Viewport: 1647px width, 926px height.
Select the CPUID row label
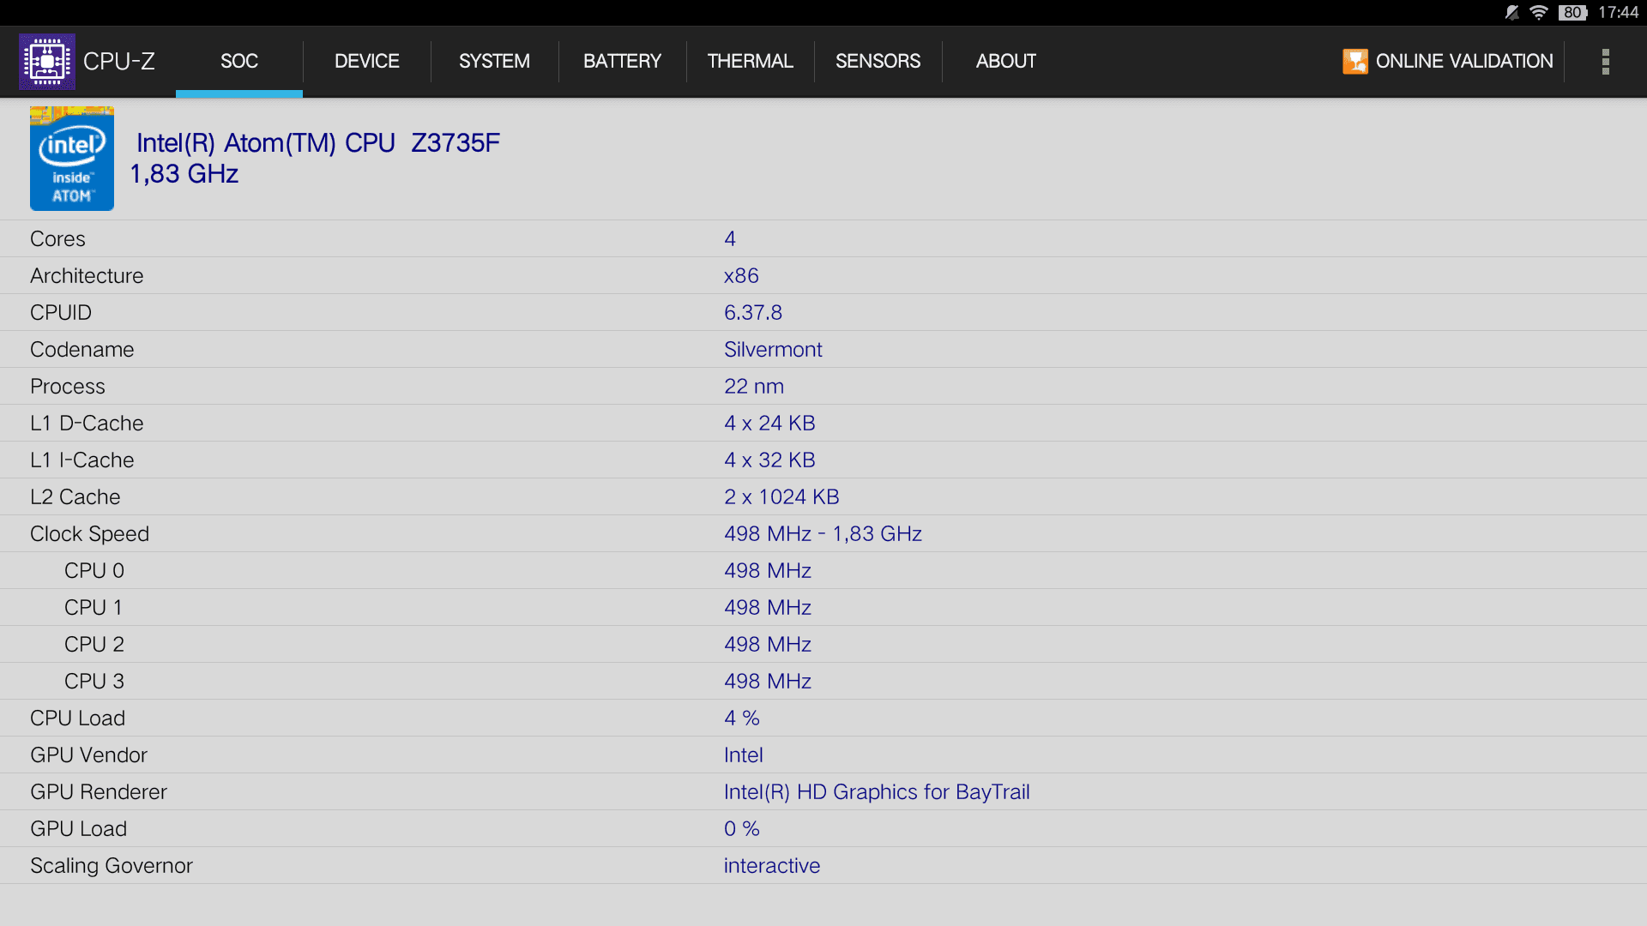pos(61,313)
